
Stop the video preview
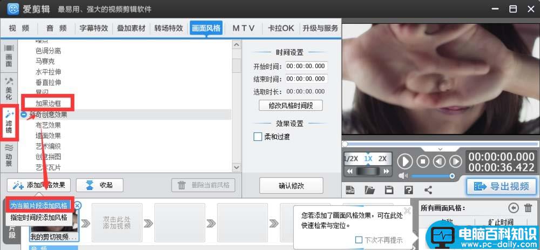(423, 161)
